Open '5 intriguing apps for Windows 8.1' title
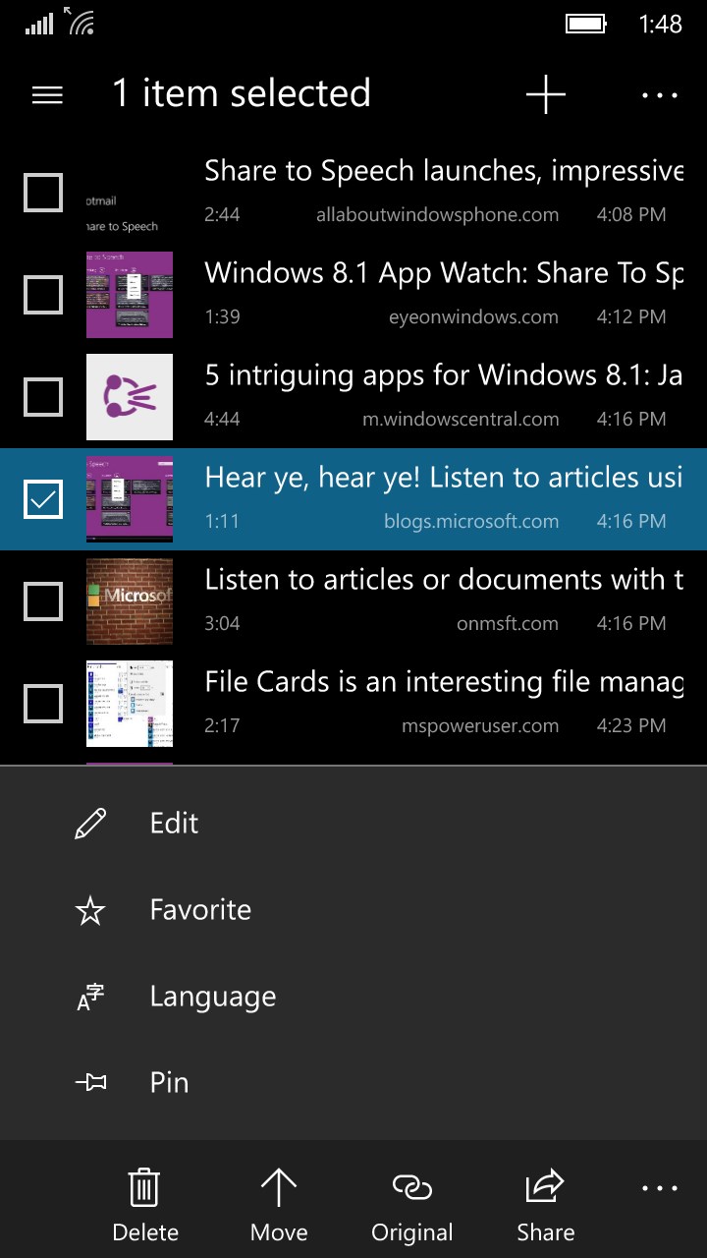The height and width of the screenshot is (1258, 707). tap(444, 376)
